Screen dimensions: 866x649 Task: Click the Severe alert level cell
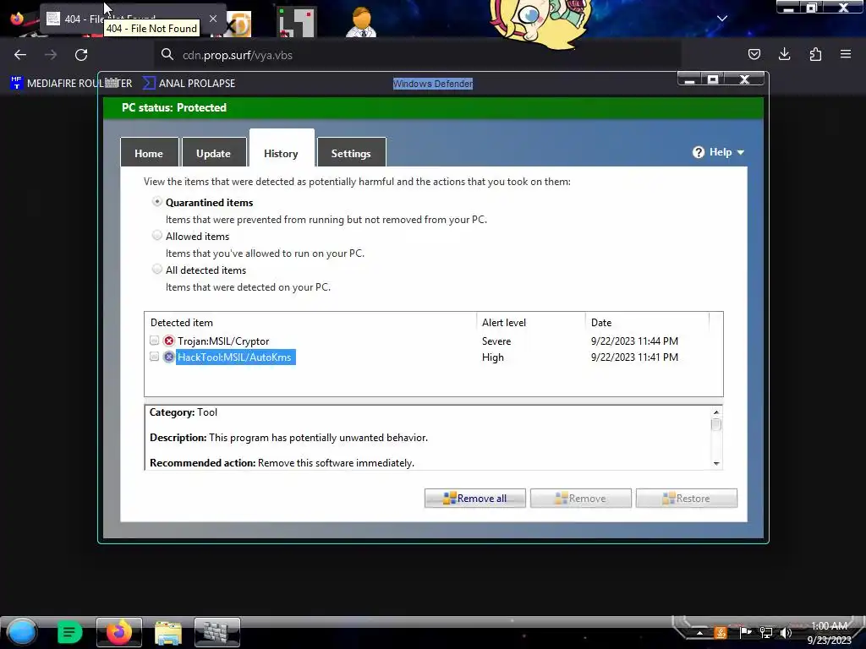coord(496,341)
